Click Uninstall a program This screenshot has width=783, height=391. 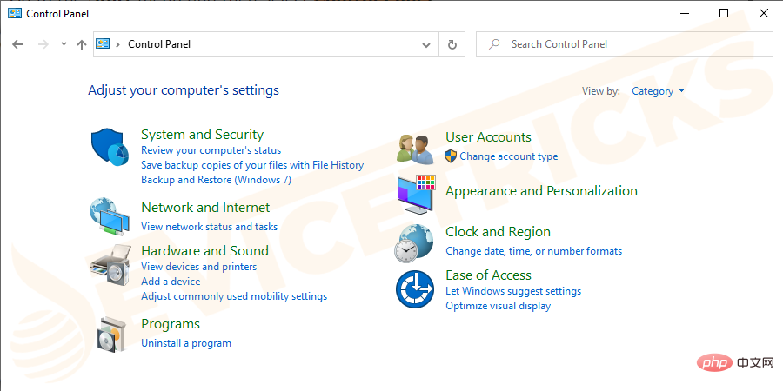point(186,343)
